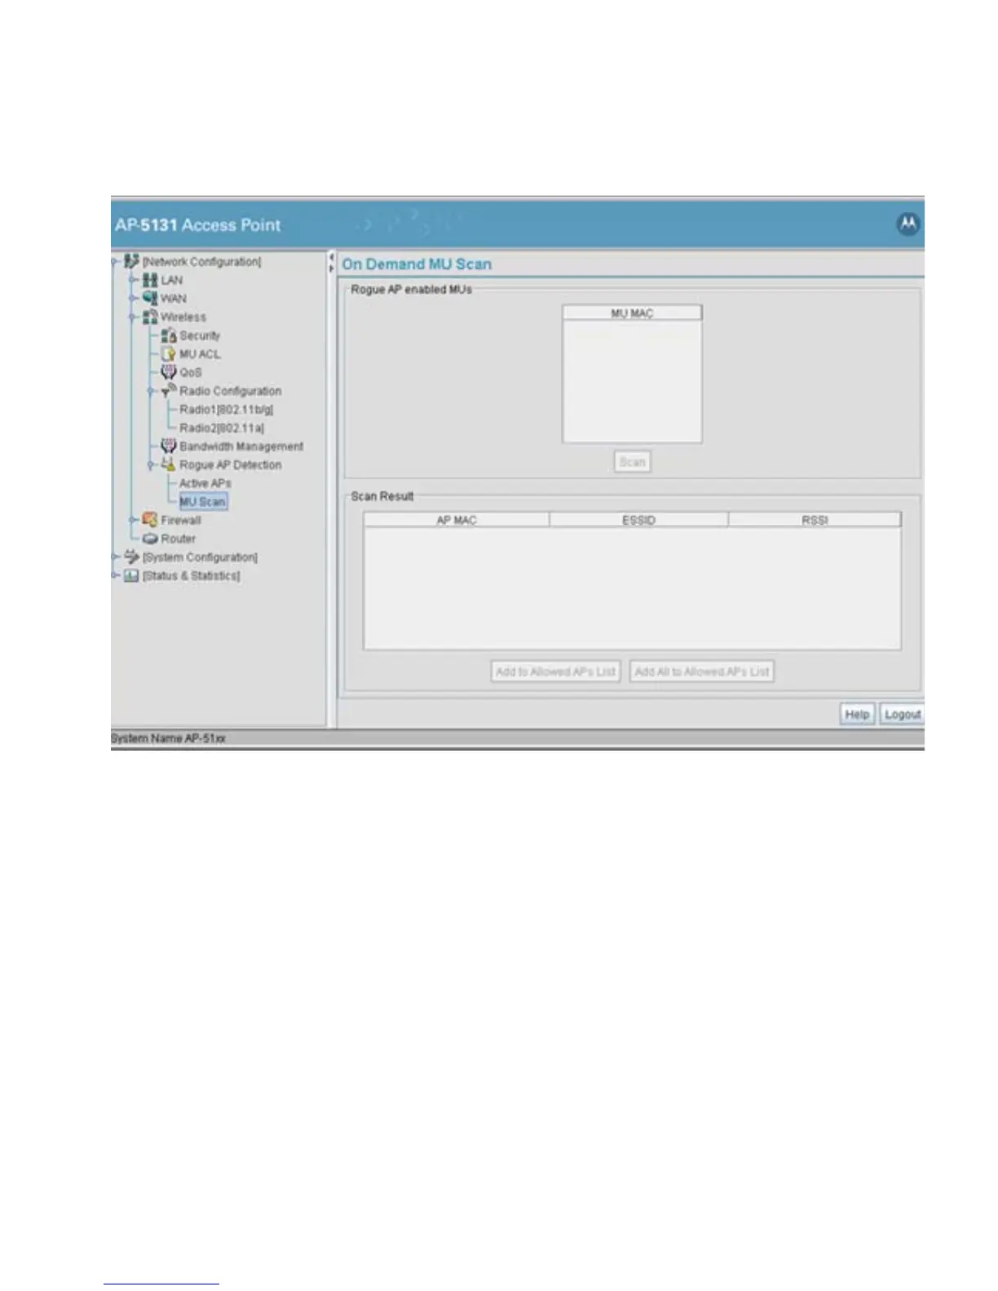Select the MU Scan tree item
The image size is (998, 1291).
pyautogui.click(x=203, y=501)
